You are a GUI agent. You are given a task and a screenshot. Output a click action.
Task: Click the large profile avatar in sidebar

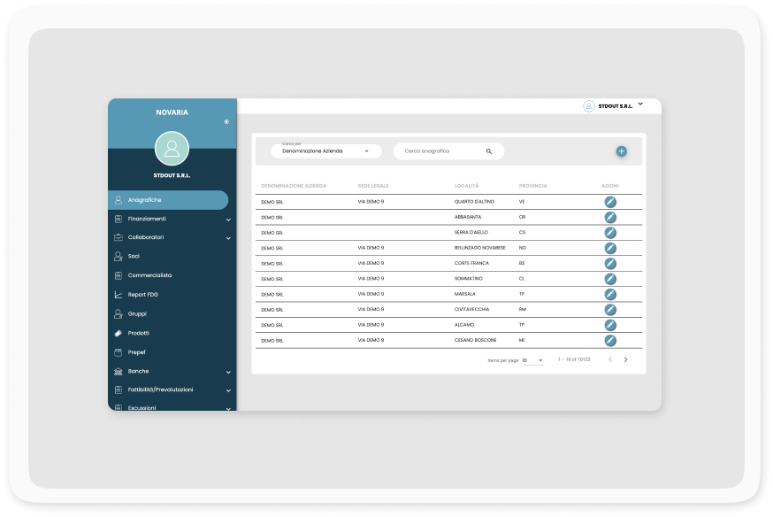click(x=172, y=149)
